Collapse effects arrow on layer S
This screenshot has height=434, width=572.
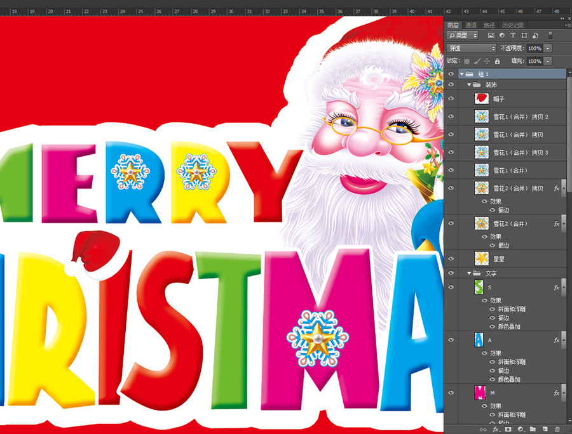coord(565,287)
